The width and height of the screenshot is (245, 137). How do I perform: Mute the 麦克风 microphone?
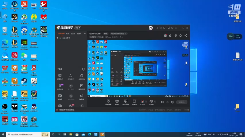tap(142, 102)
